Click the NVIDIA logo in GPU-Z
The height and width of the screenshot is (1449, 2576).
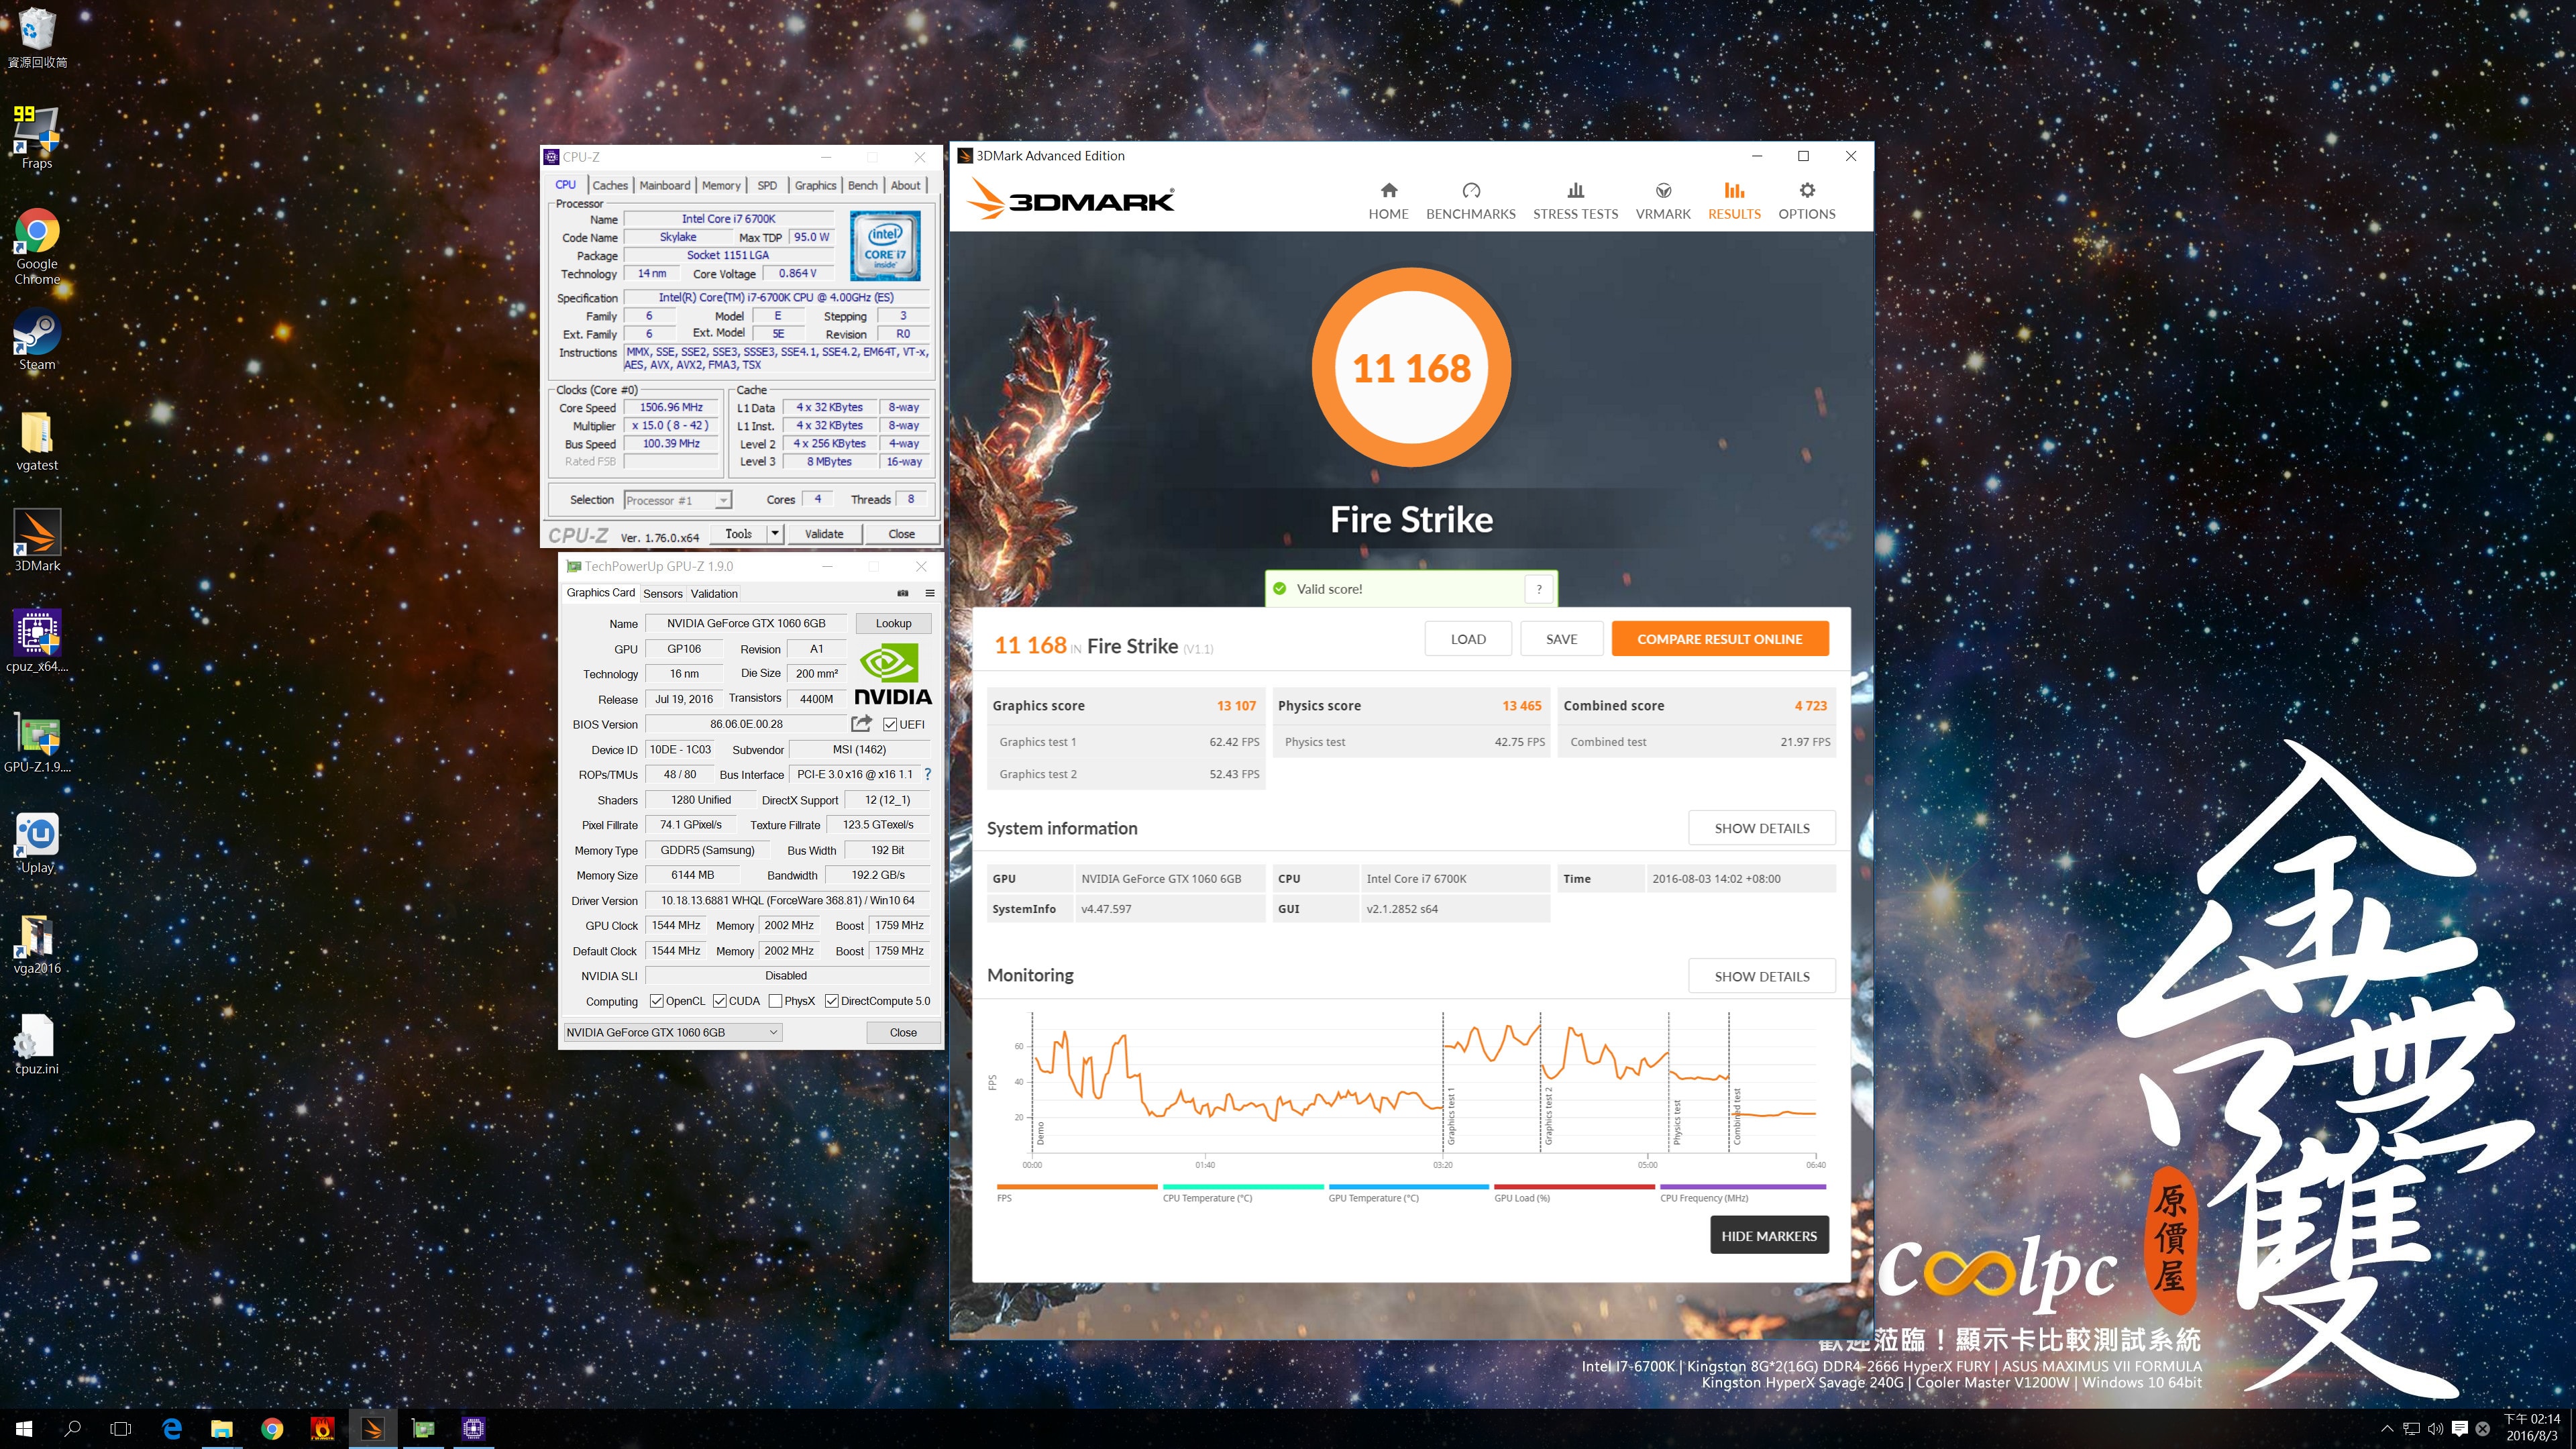click(x=892, y=675)
